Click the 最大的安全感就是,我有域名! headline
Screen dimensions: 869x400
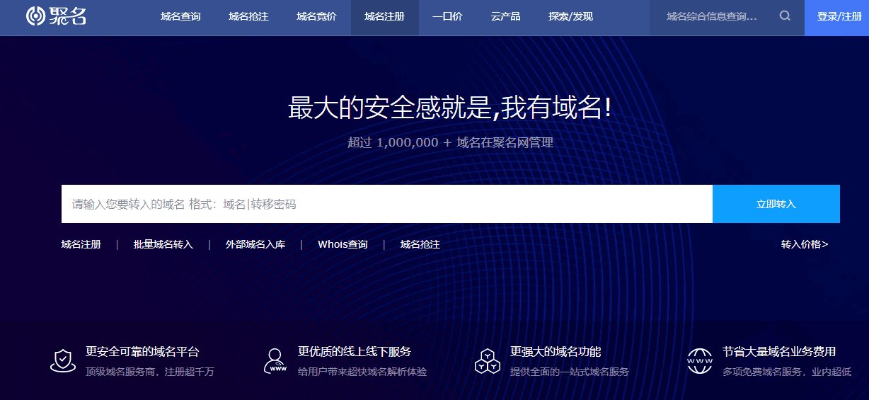pos(450,108)
